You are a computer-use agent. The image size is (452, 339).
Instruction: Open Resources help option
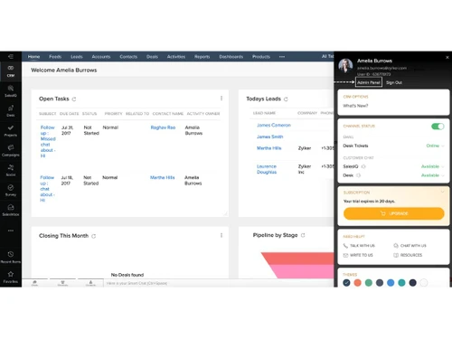coord(408,255)
